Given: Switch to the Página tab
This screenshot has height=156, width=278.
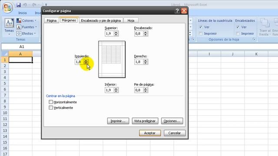Looking at the screenshot, I should pos(52,20).
